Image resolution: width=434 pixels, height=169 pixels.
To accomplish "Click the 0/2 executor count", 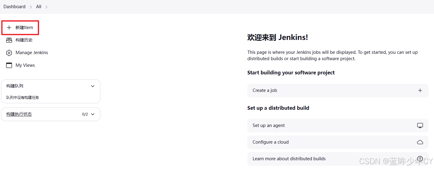I will (85, 114).
